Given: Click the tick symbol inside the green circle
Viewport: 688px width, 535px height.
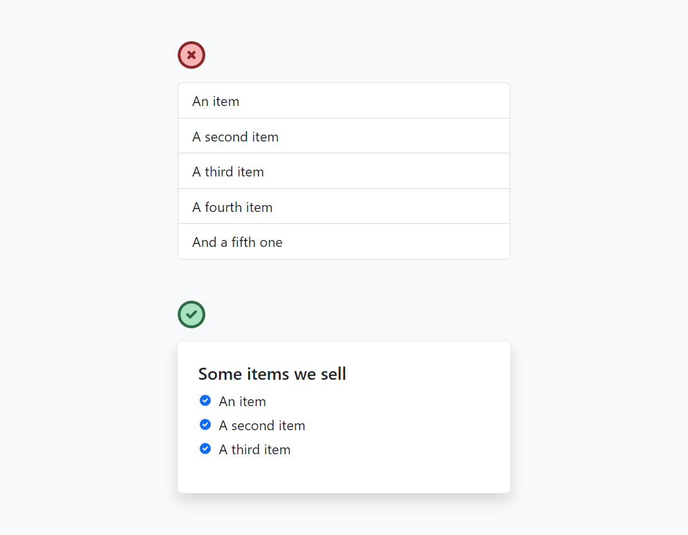Looking at the screenshot, I should point(191,314).
